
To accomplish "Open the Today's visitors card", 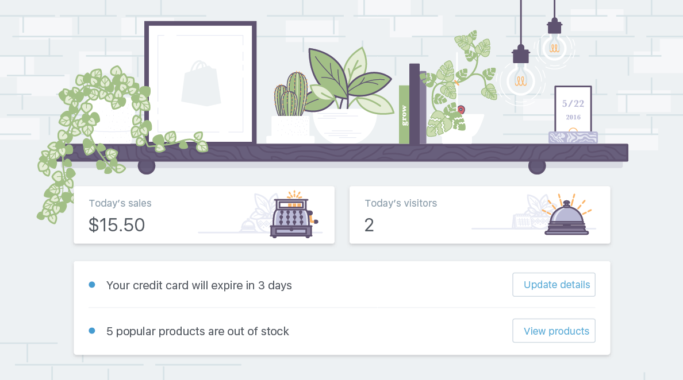I will point(479,215).
